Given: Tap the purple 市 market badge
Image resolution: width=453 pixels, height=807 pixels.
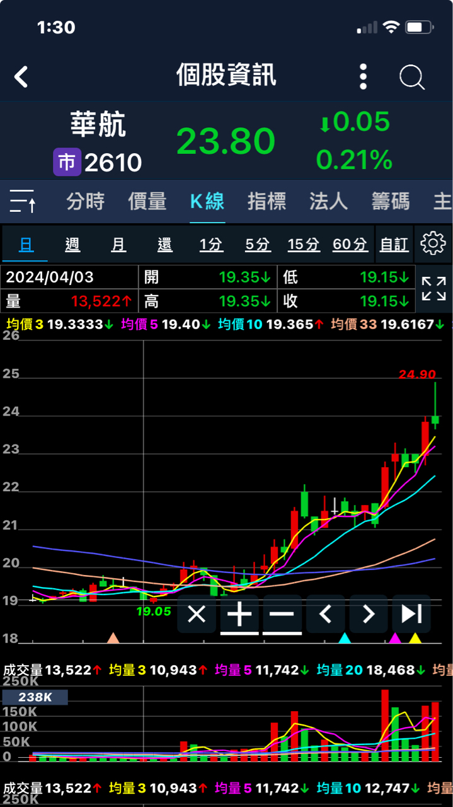Looking at the screenshot, I should pos(67,163).
